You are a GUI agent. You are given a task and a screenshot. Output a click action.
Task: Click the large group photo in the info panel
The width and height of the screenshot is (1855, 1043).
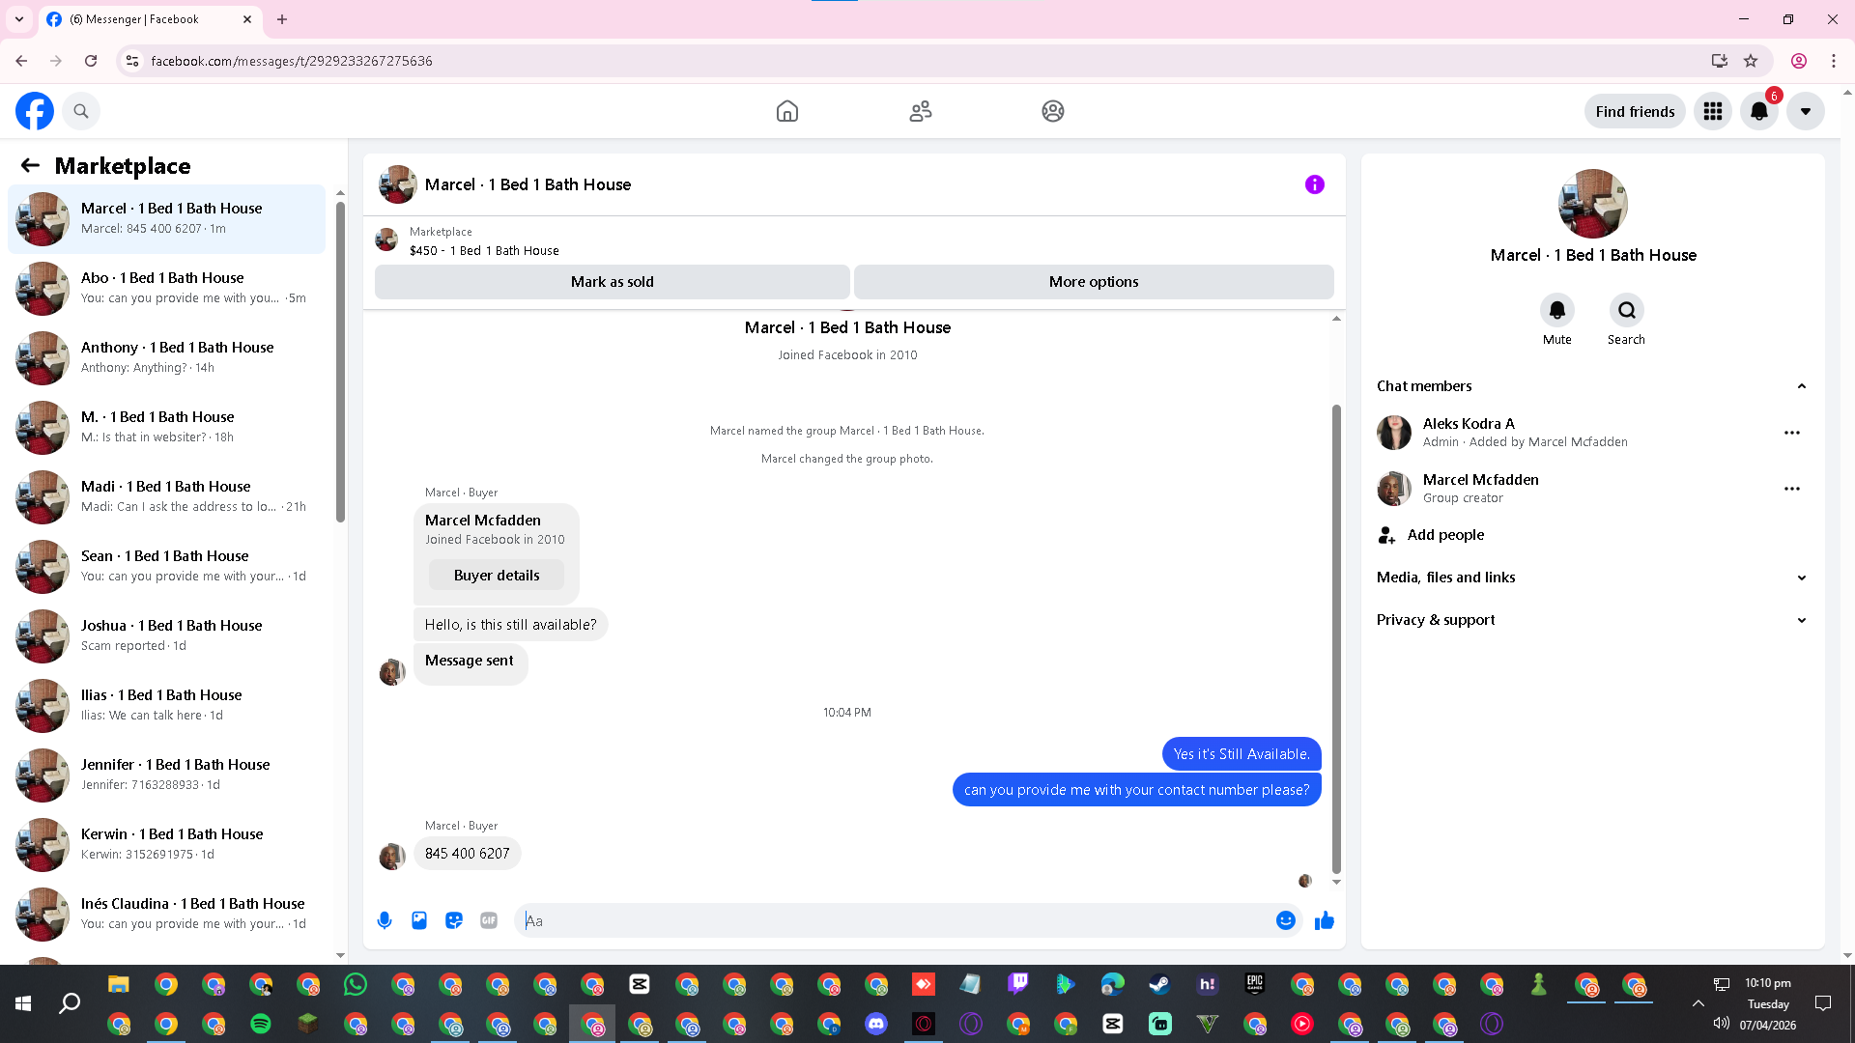pos(1593,204)
